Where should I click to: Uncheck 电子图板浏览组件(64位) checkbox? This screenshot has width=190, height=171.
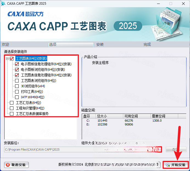coord(17,70)
